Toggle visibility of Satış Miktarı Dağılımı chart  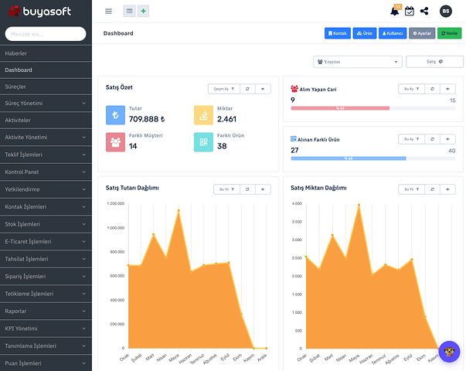447,189
